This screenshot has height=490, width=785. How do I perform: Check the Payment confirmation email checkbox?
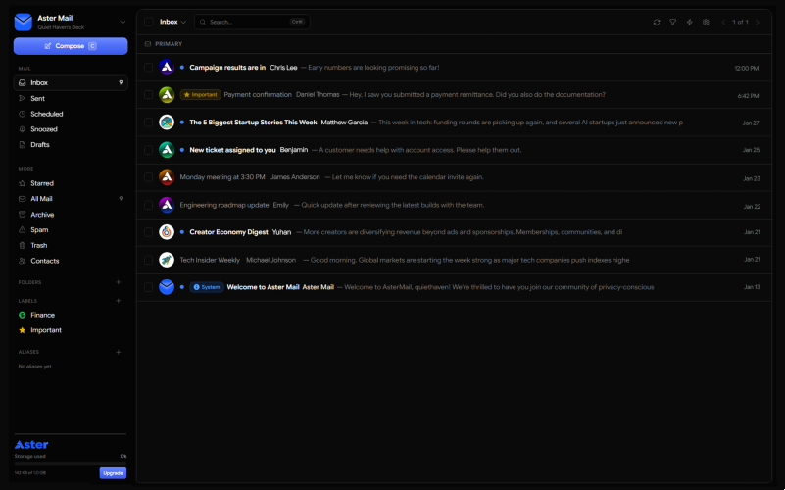pyautogui.click(x=149, y=95)
